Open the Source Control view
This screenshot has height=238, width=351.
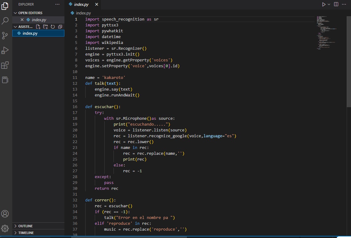5,36
